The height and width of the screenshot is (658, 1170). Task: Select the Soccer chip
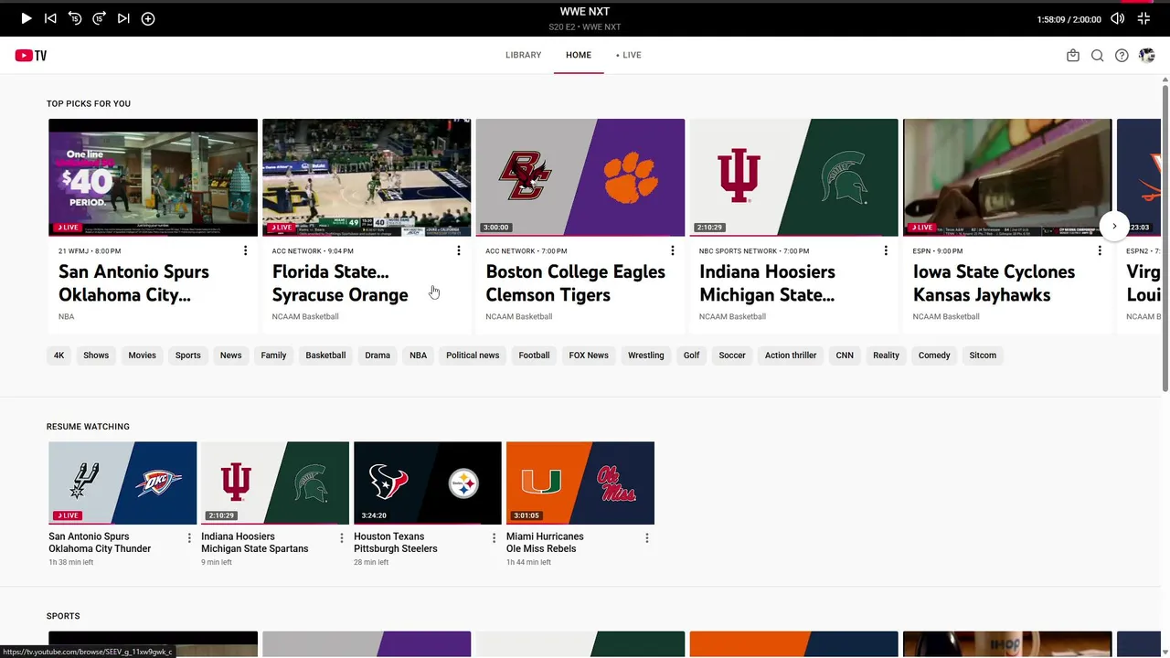732,356
